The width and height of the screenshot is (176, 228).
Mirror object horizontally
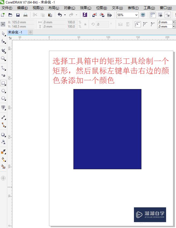coord(120,24)
